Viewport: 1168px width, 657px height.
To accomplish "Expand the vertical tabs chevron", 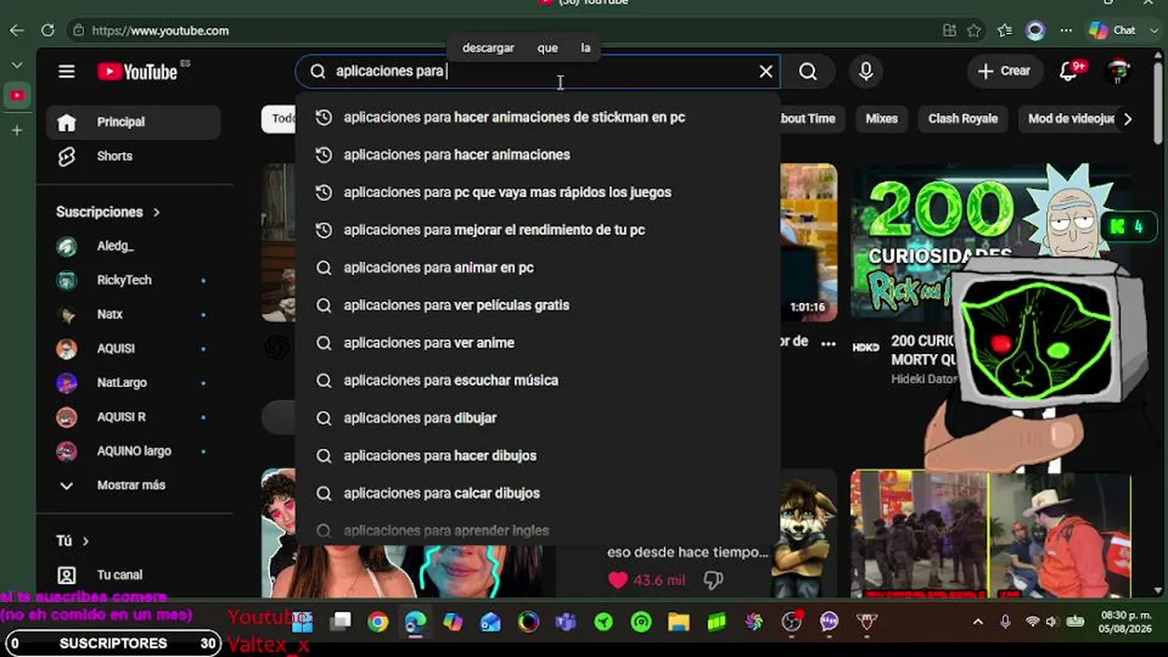I will pos(17,65).
